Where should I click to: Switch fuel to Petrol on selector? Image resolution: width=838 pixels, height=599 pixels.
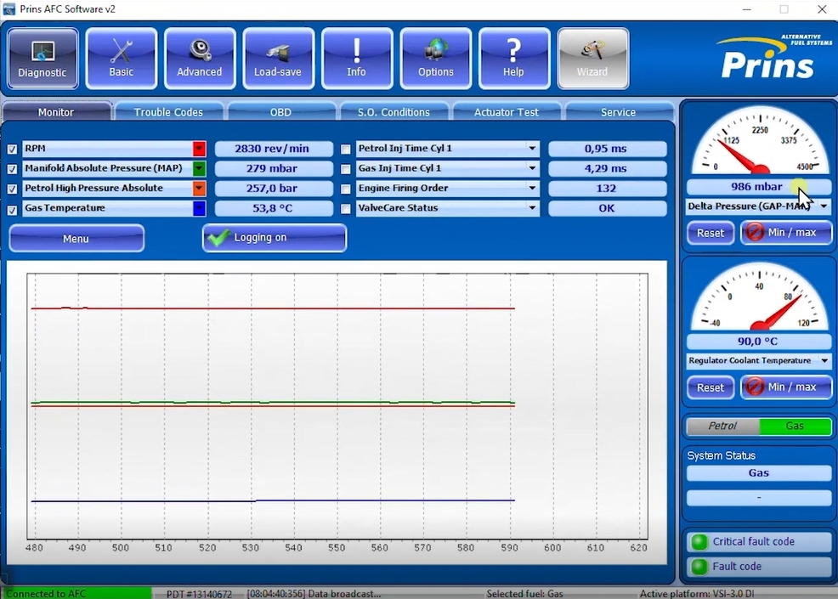click(722, 426)
